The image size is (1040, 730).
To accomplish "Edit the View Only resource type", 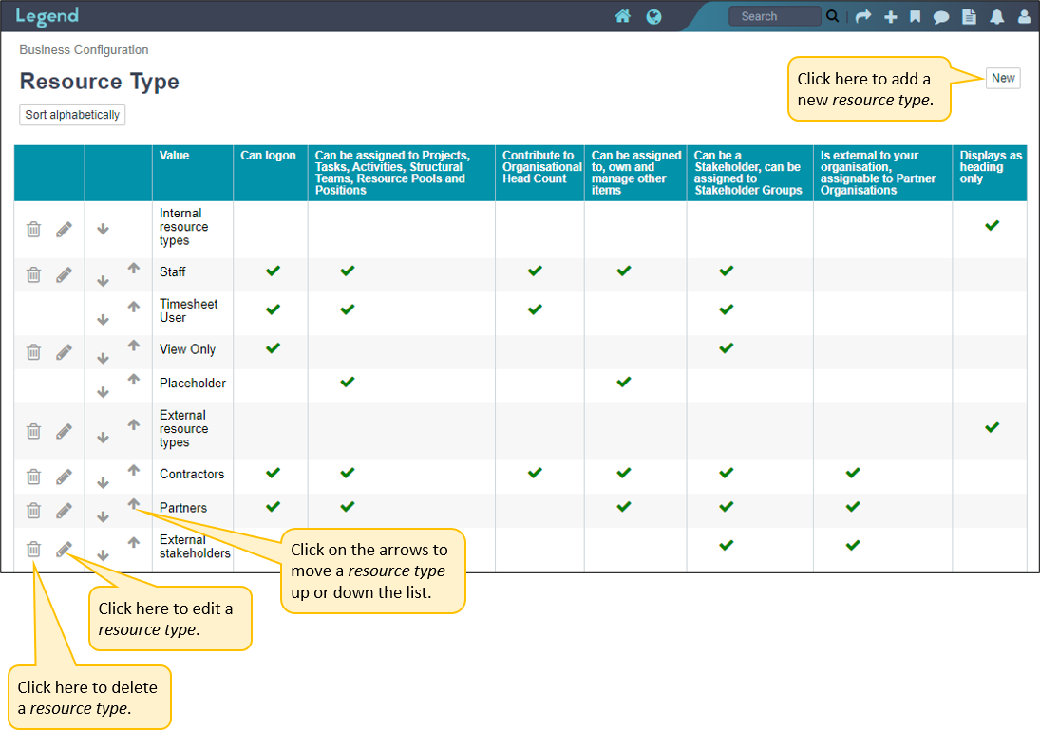I will click(64, 352).
